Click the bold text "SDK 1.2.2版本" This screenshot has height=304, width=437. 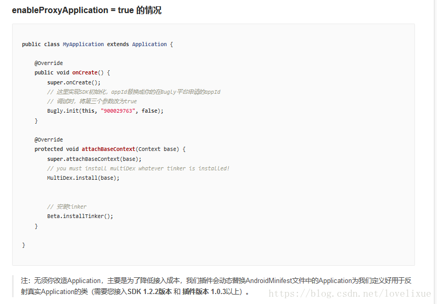[150, 291]
